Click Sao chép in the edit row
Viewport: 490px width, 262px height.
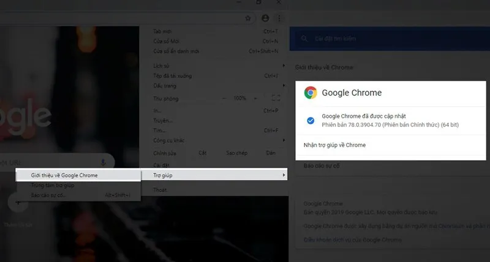tap(236, 153)
